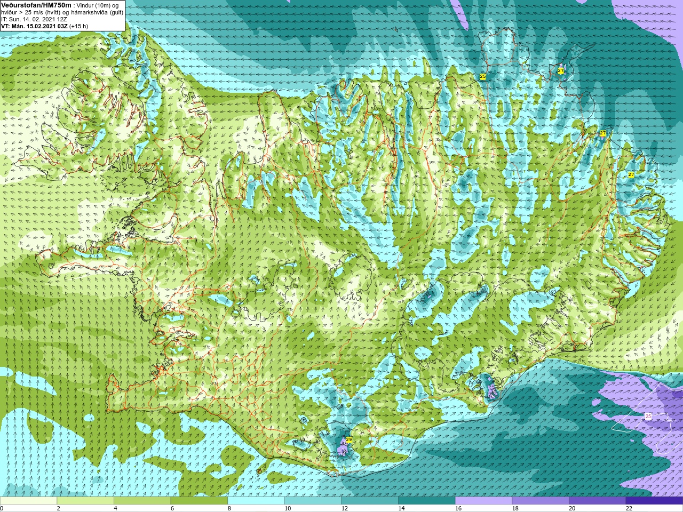Click the light yellow-green 2–4 m/s legend swatch
This screenshot has width=683, height=512.
(x=85, y=501)
